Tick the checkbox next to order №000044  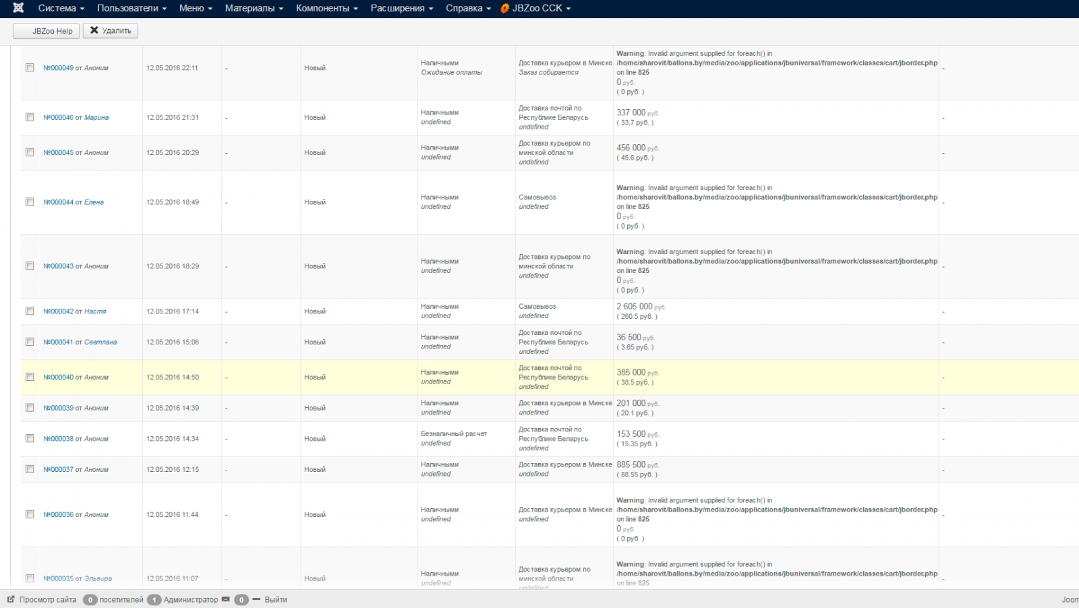point(30,202)
